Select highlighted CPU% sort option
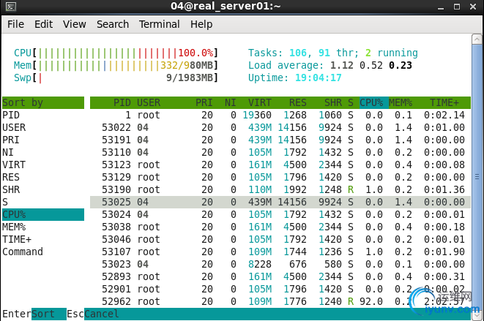Image resolution: width=484 pixels, height=321 pixels. pos(43,215)
